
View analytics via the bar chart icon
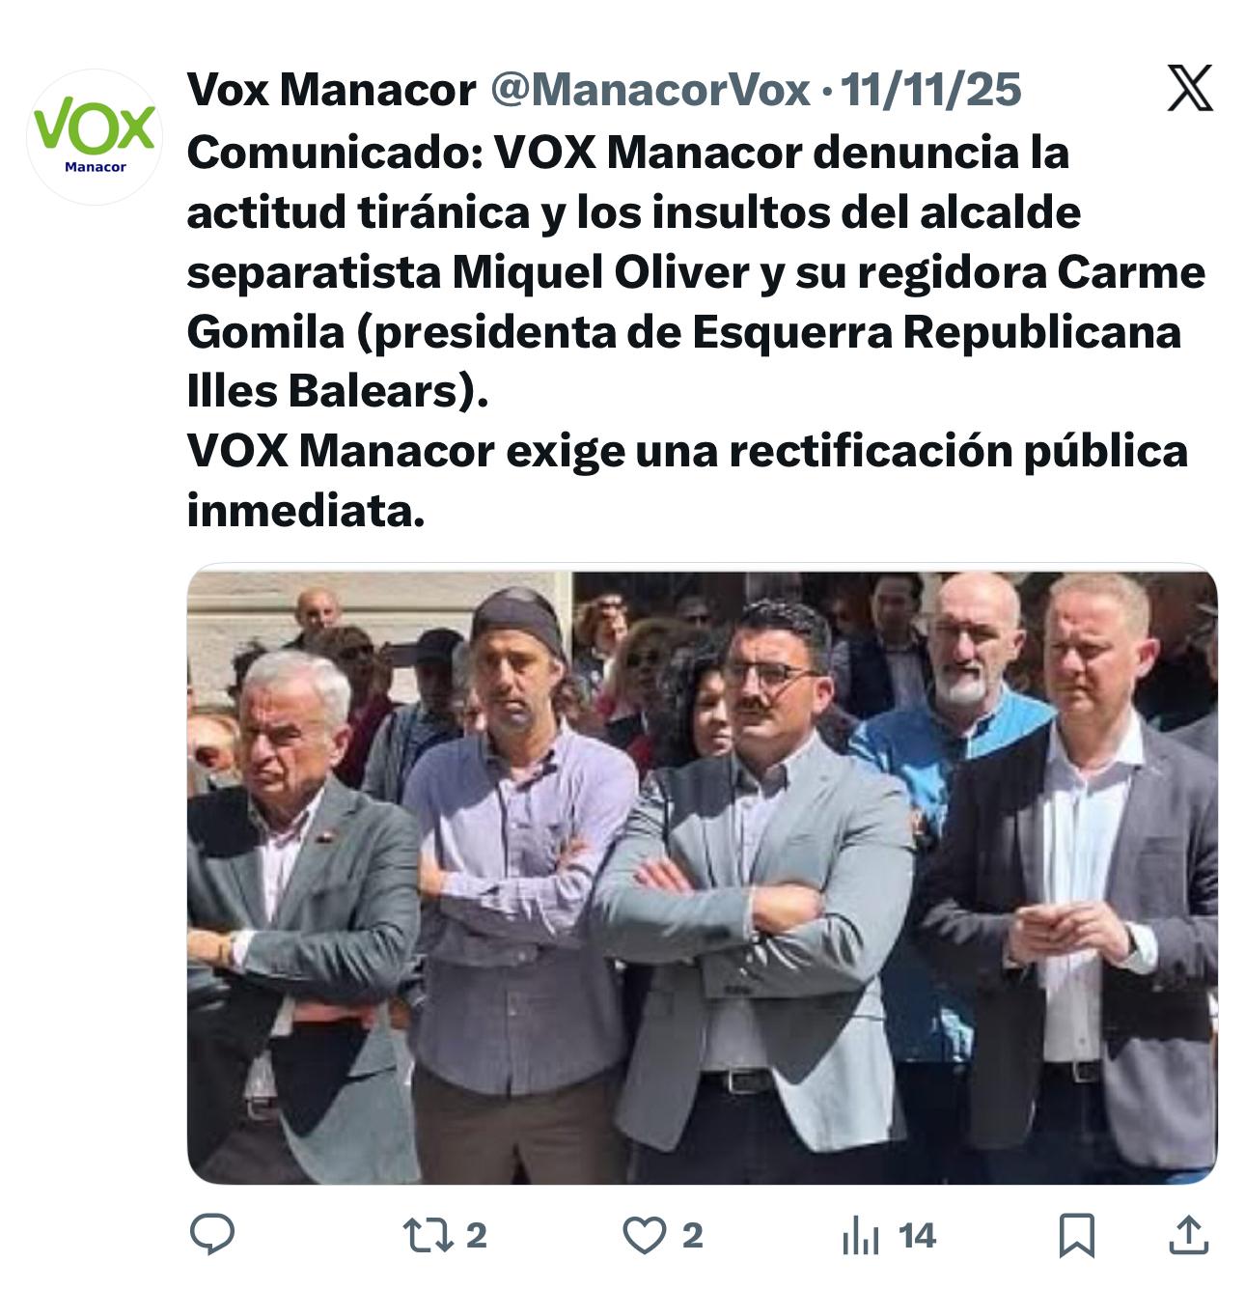(860, 1236)
